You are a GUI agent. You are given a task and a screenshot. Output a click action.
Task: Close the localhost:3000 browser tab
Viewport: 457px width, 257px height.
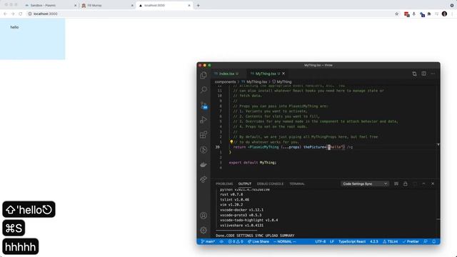coord(189,6)
